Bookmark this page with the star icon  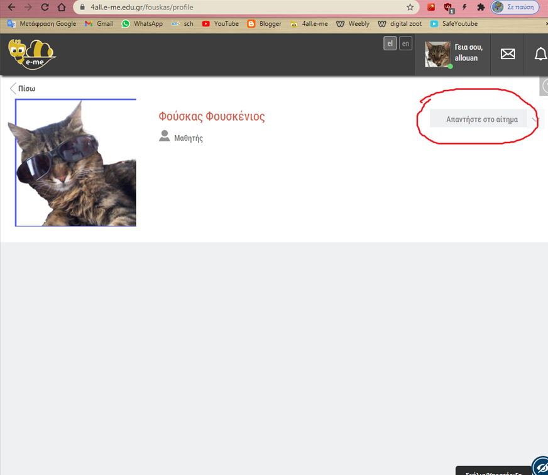click(410, 7)
